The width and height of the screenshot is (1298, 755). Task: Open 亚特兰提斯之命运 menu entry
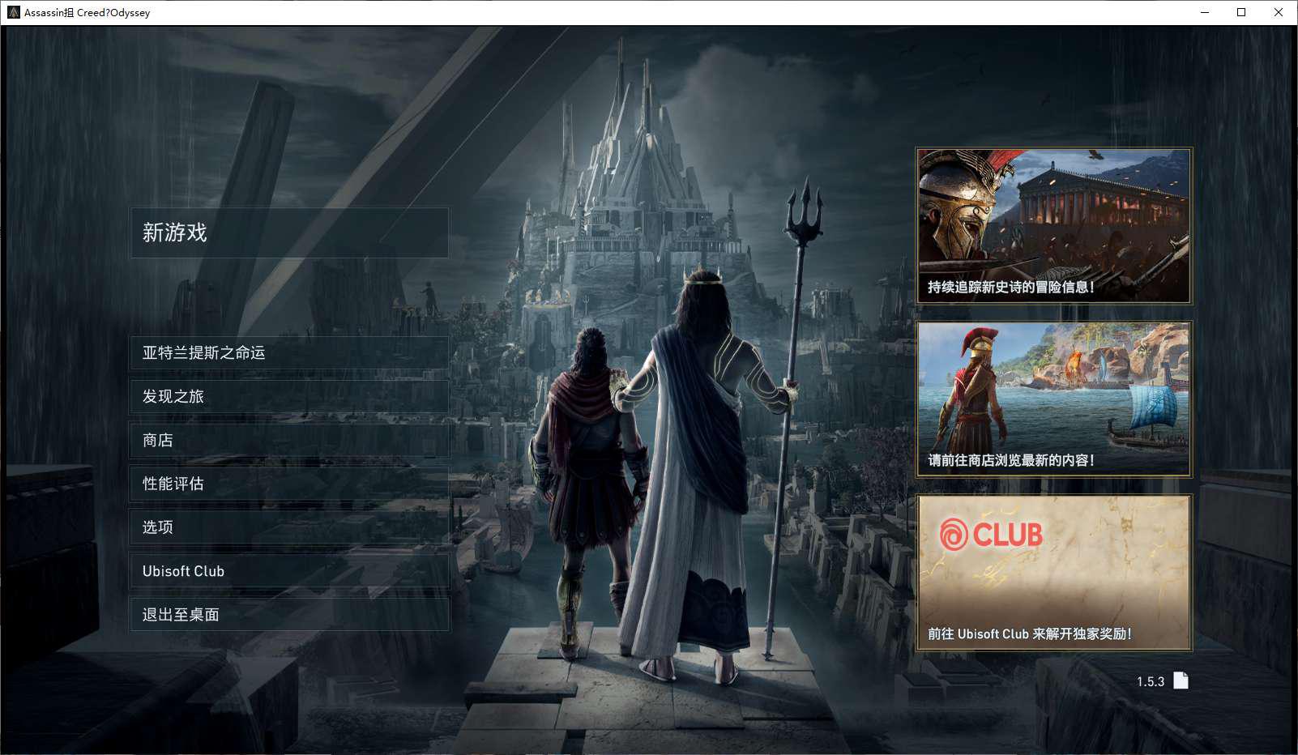289,353
